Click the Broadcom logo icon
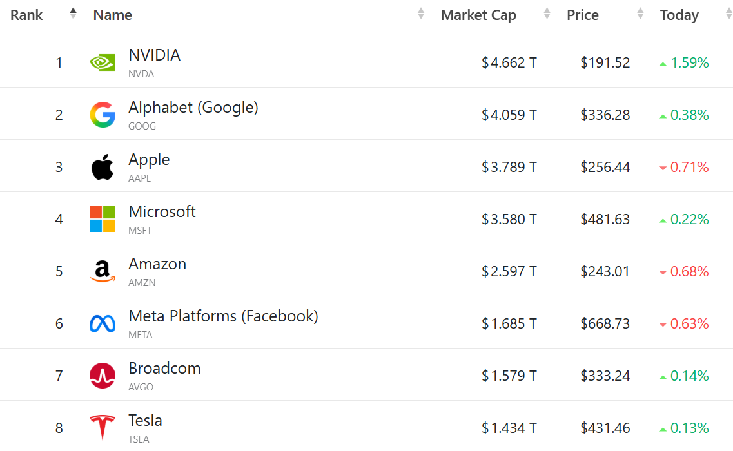The width and height of the screenshot is (733, 451). pyautogui.click(x=103, y=376)
